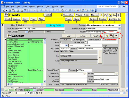Switch to the Billing tab
The height and width of the screenshot is (98, 129).
tap(41, 19)
